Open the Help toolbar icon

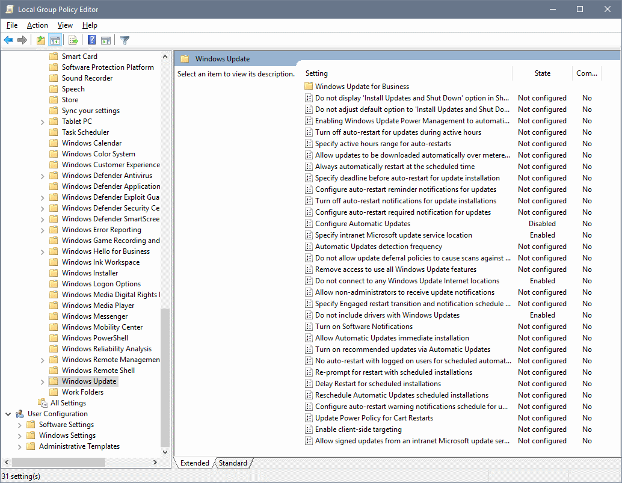[x=91, y=40]
